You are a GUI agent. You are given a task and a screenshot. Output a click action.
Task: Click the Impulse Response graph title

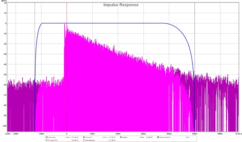(121, 5)
